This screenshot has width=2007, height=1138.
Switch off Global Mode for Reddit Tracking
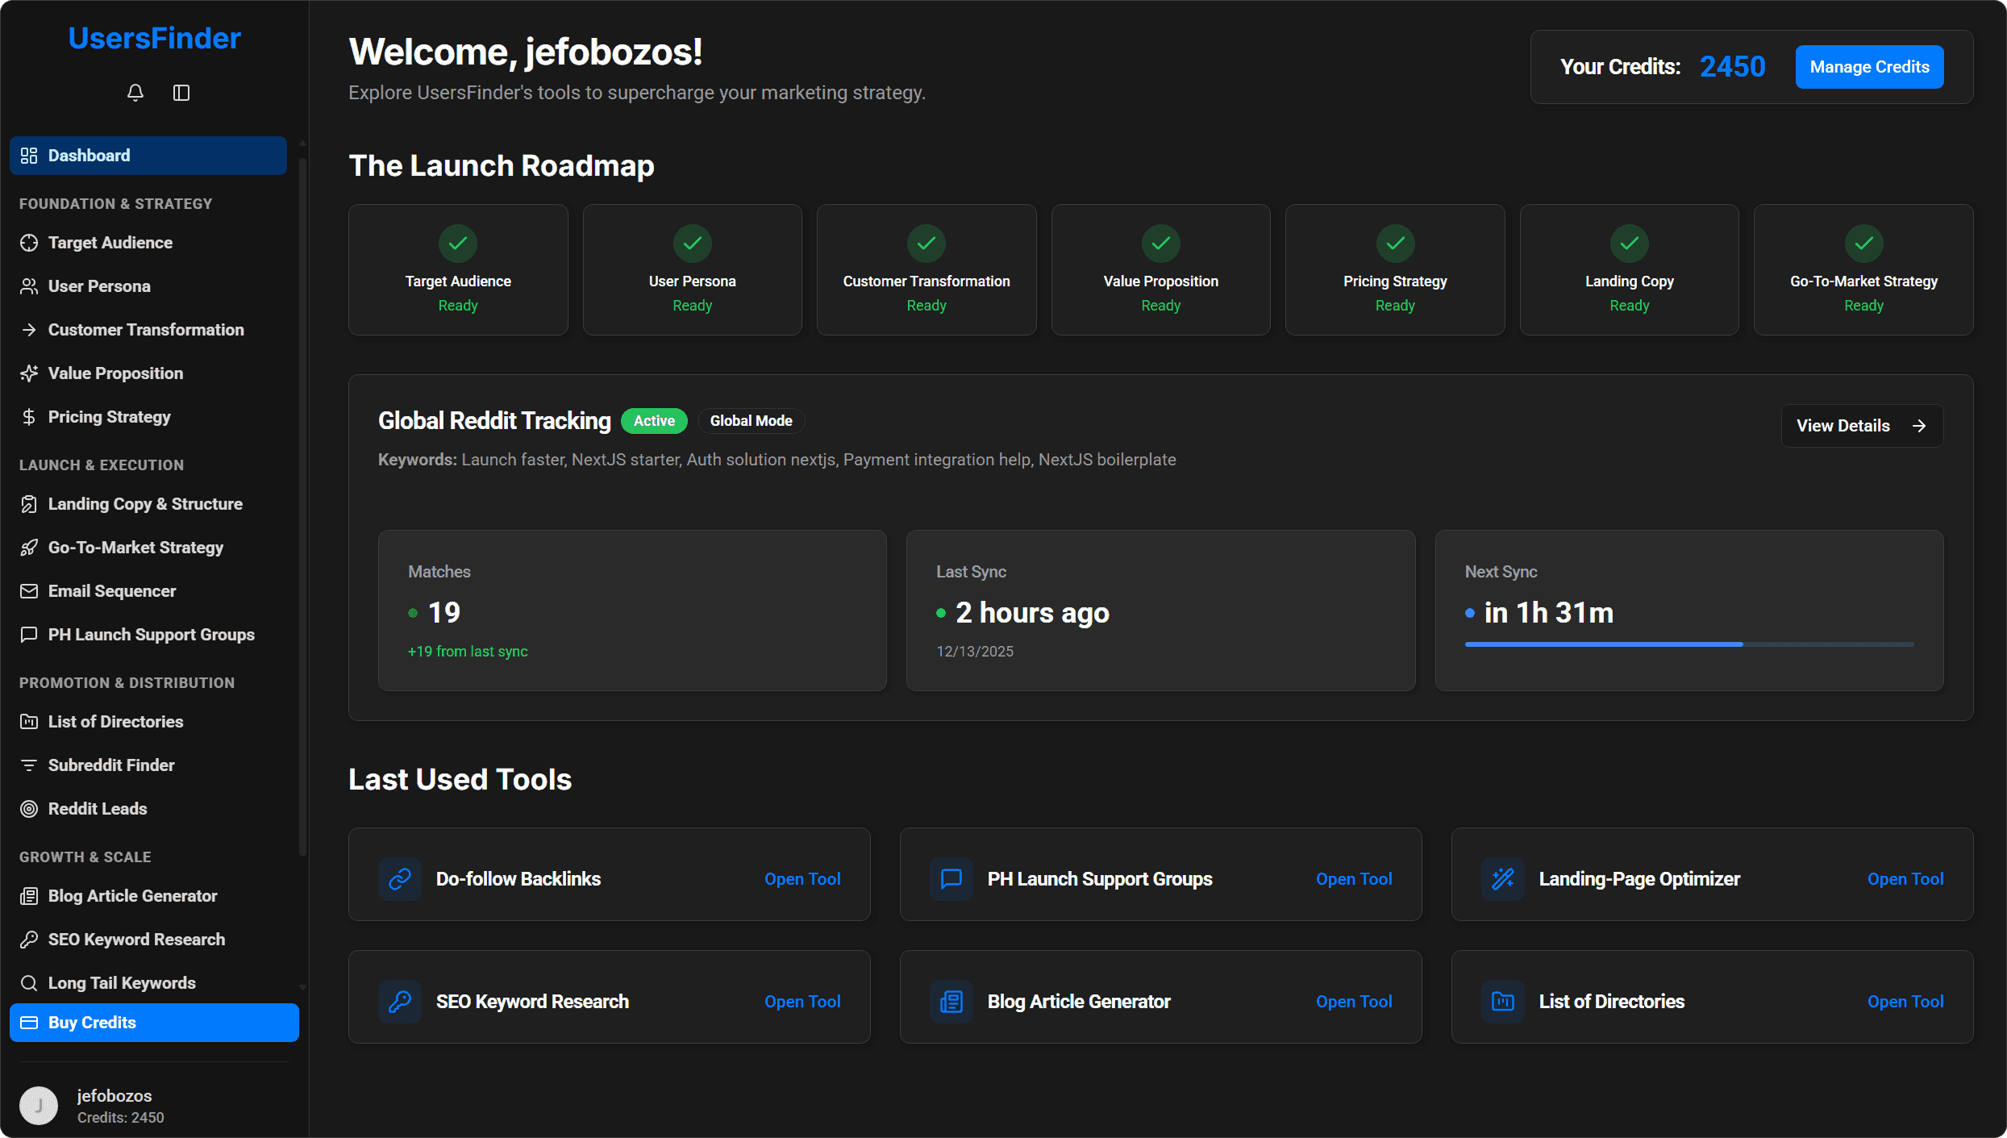pyautogui.click(x=751, y=420)
